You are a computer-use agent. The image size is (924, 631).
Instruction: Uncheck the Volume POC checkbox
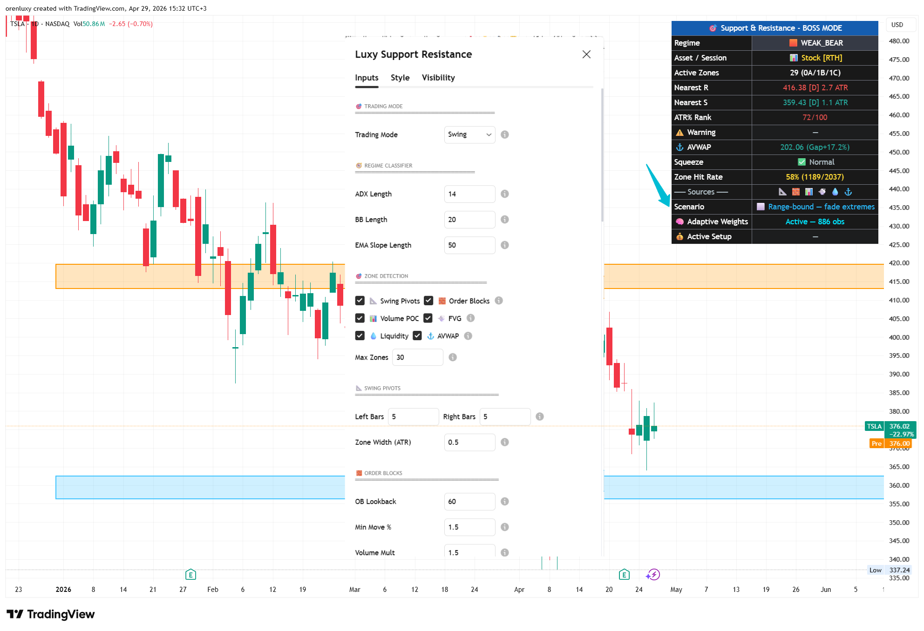pos(360,318)
